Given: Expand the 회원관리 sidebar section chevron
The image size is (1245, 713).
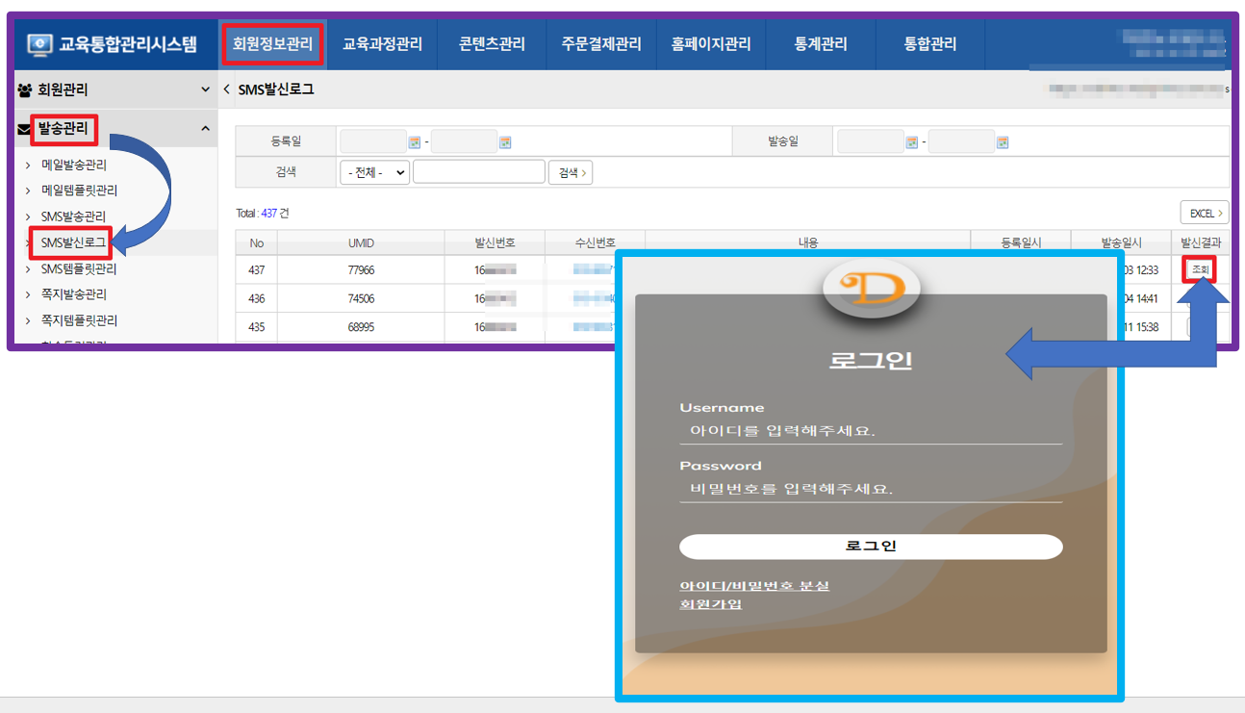Looking at the screenshot, I should pos(205,89).
